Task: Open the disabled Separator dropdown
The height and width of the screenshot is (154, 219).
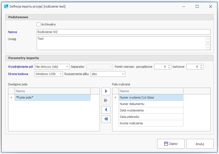Action: coord(111,67)
